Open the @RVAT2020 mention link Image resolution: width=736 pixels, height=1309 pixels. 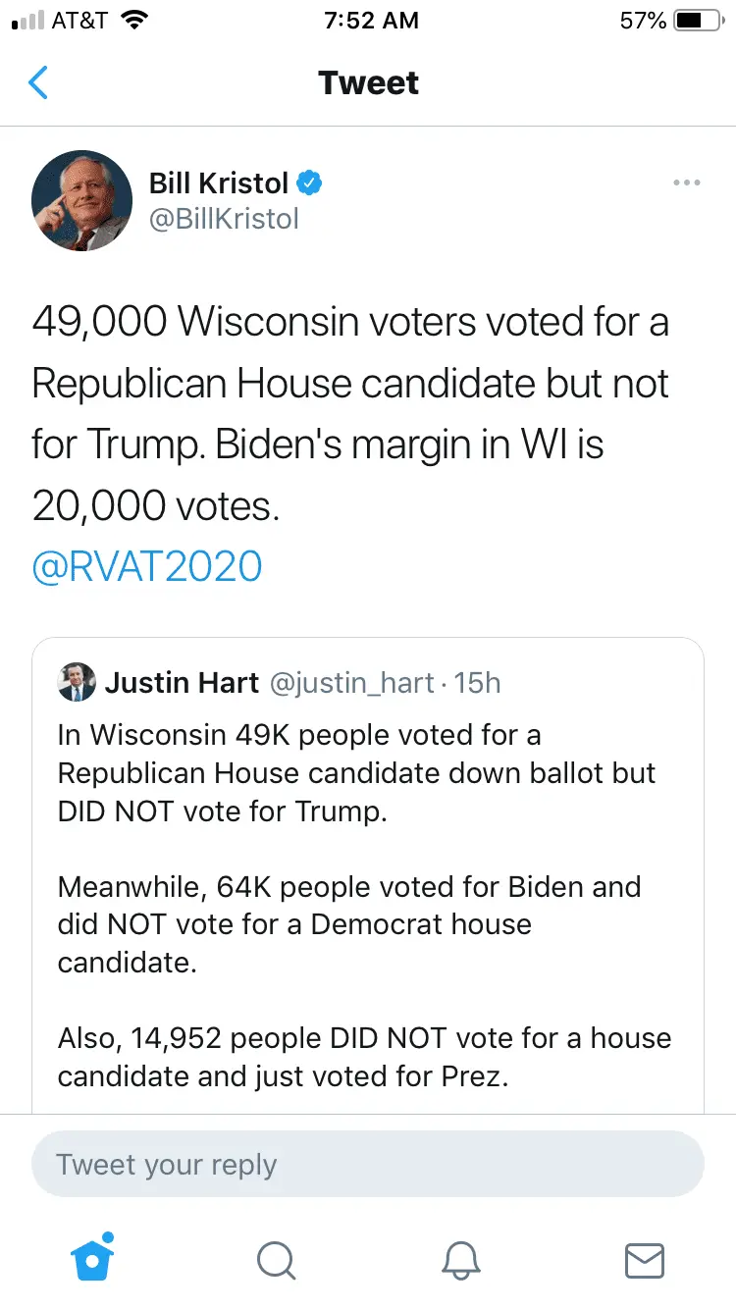pos(147,567)
